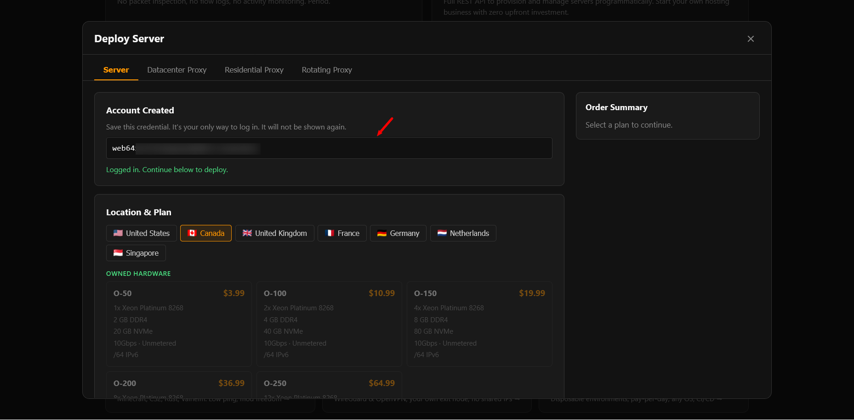Image resolution: width=854 pixels, height=420 pixels.
Task: Click '4 GB DDR4' in O-100 card
Action: point(281,320)
